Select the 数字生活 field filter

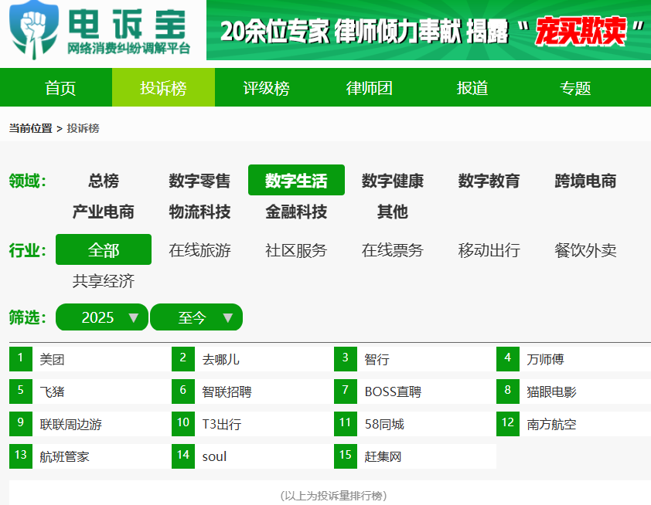(x=296, y=180)
